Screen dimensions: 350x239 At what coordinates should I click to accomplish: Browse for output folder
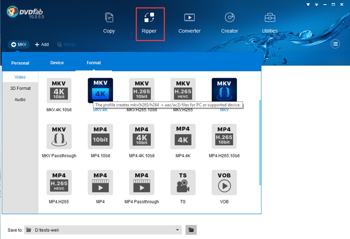191,230
